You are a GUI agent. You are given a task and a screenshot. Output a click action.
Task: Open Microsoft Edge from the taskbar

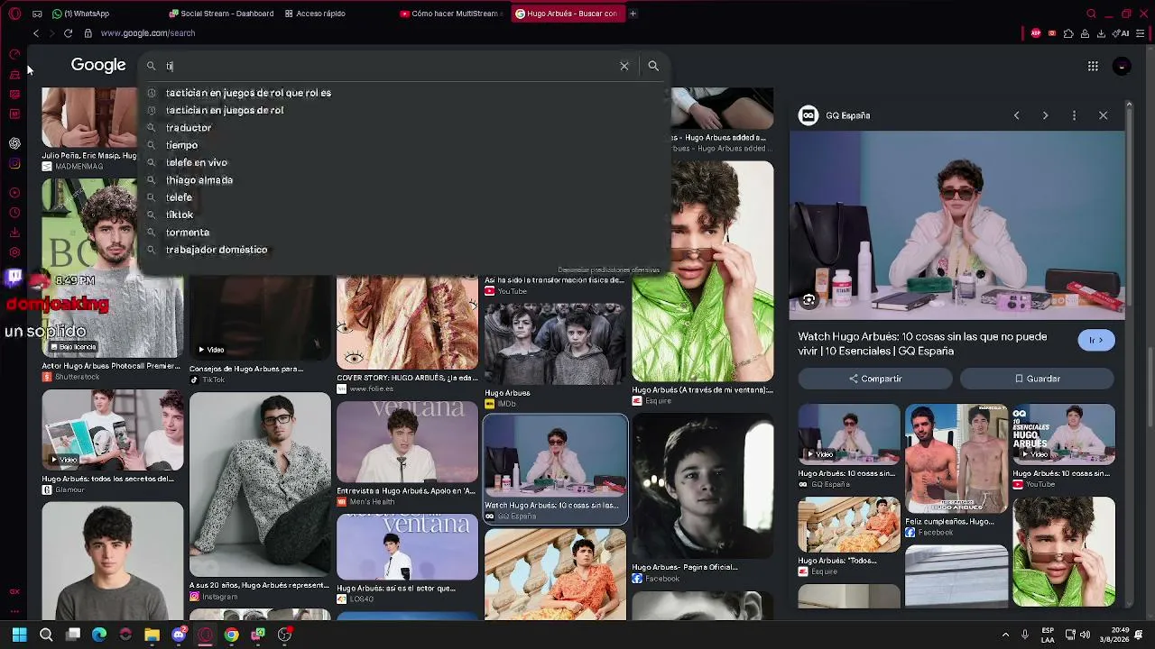point(99,635)
